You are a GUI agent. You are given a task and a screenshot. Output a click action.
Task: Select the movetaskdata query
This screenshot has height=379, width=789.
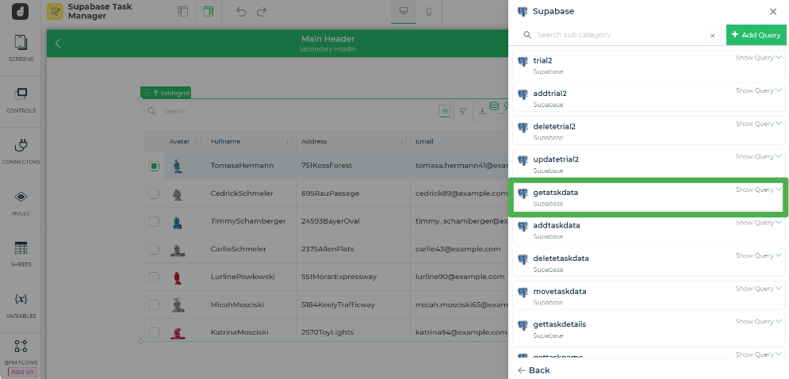(648, 296)
